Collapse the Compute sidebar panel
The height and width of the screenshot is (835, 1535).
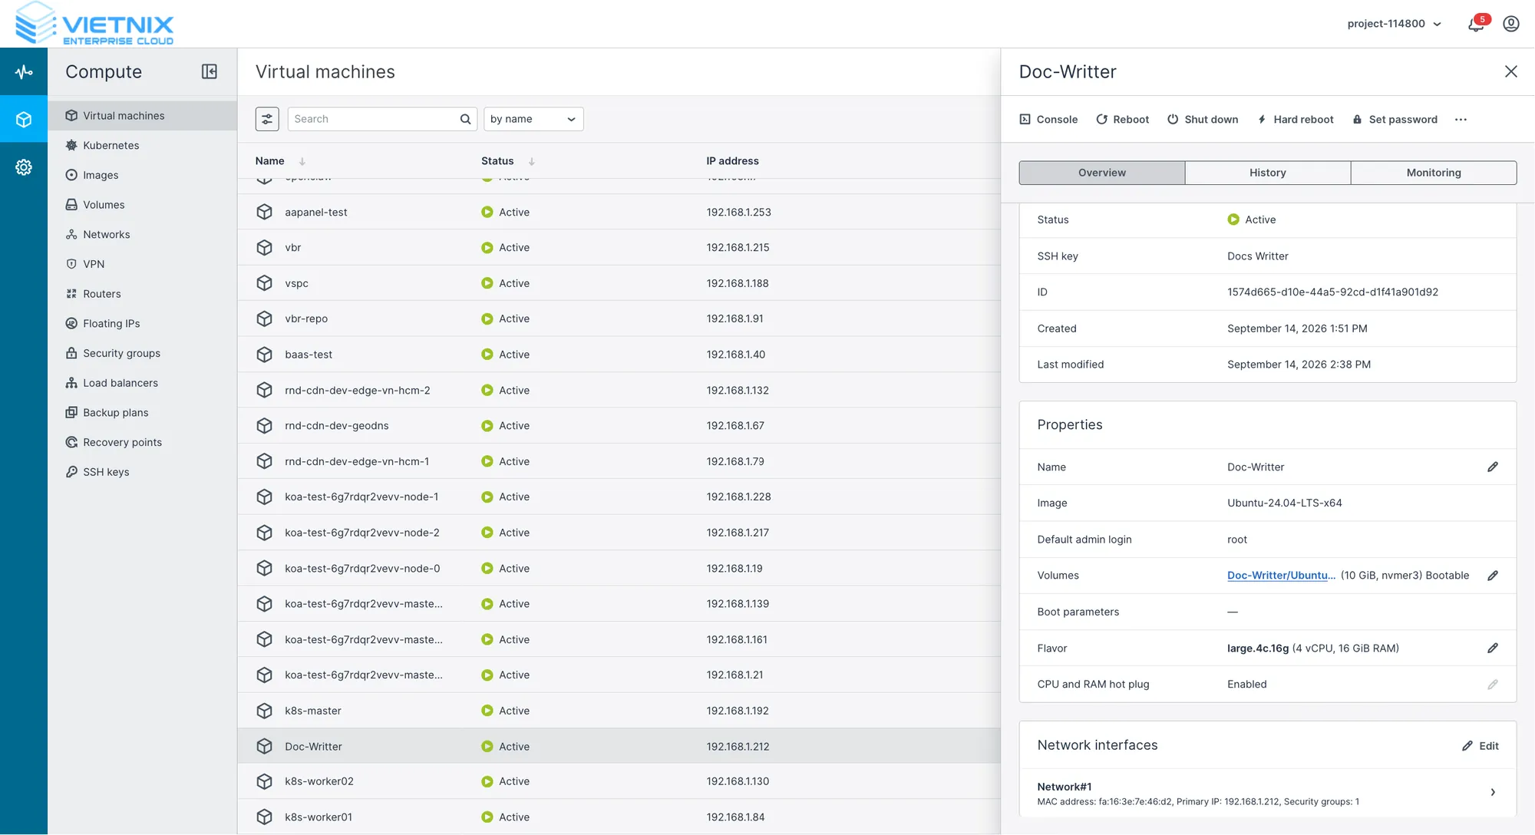click(x=210, y=71)
